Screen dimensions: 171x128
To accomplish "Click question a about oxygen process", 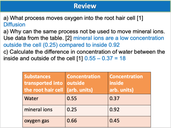I will (x=73, y=18).
